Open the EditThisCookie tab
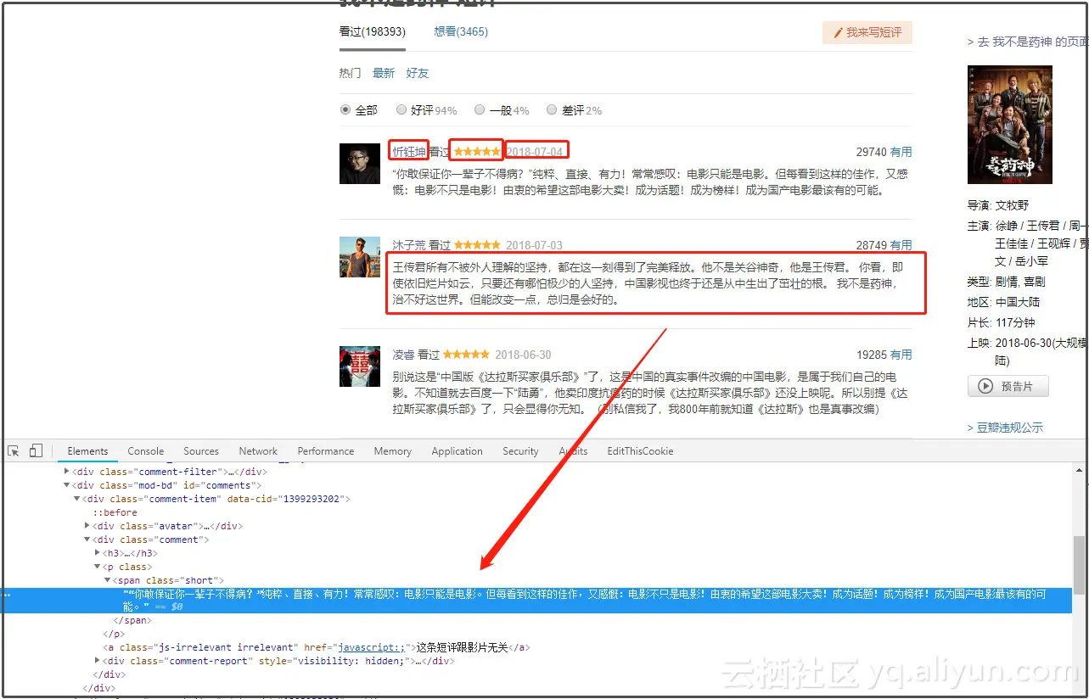This screenshot has width=1089, height=699. [x=640, y=450]
